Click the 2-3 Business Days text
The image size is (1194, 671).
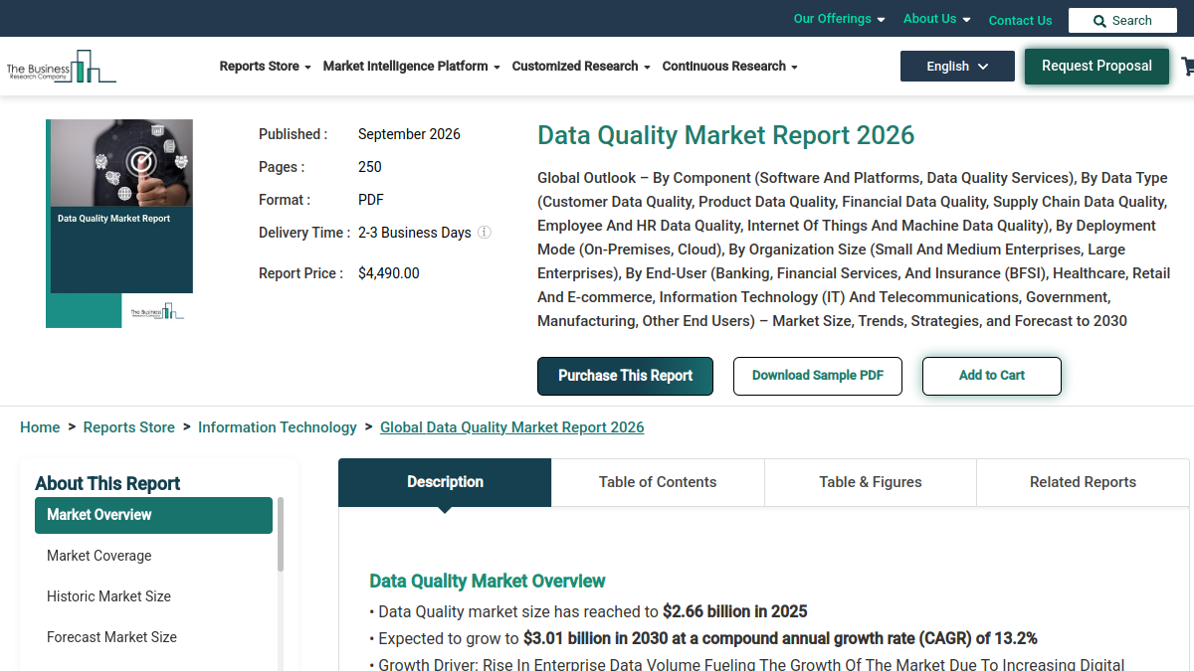point(415,233)
